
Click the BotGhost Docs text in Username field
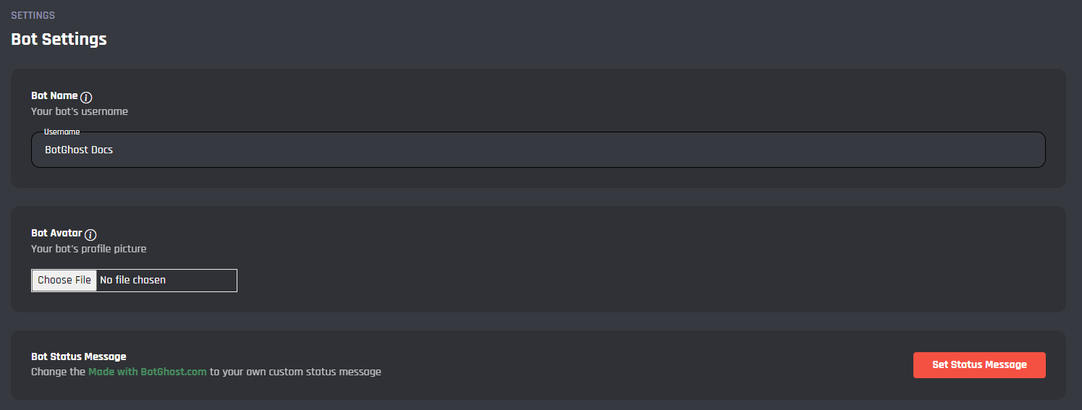click(x=79, y=150)
